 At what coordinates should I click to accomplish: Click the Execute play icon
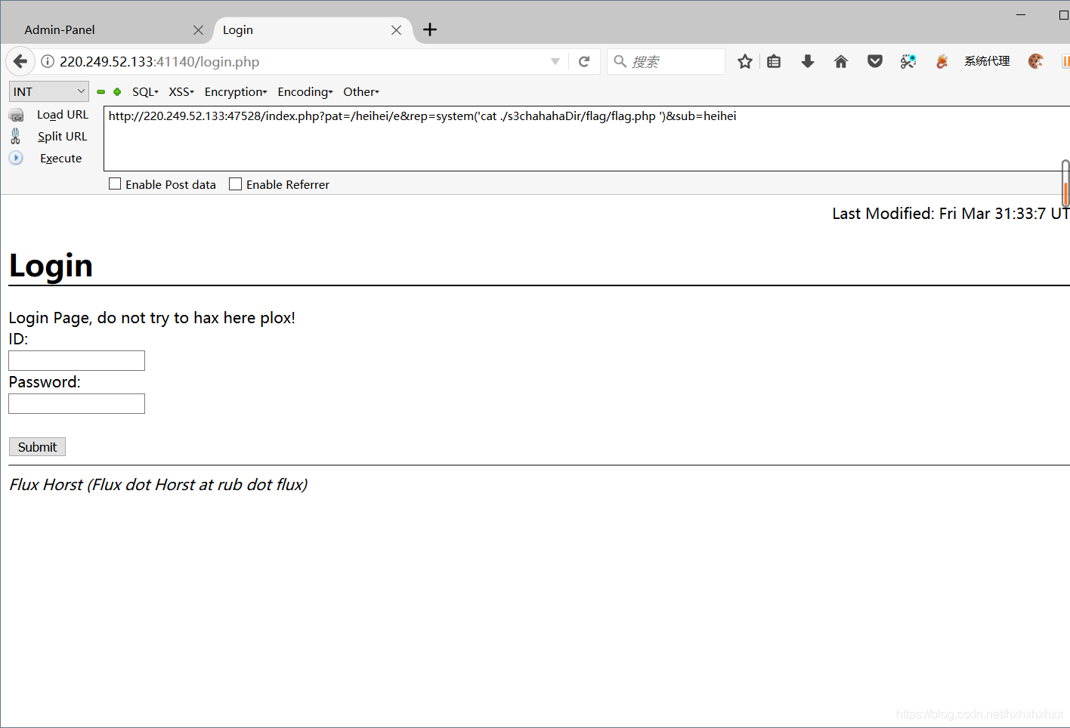[x=16, y=158]
